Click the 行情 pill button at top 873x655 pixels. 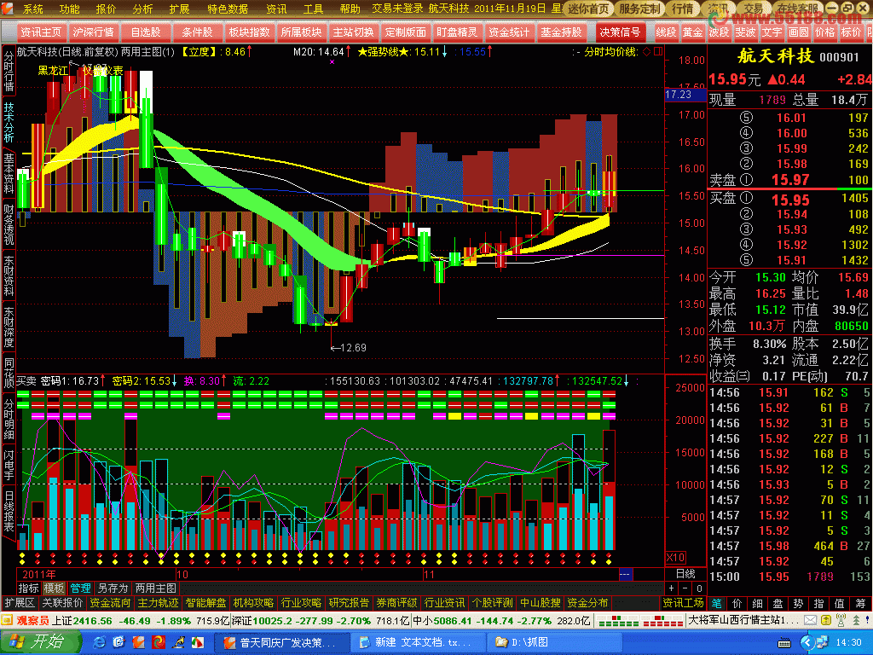(x=683, y=9)
